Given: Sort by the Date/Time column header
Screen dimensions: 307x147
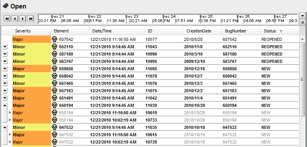Looking at the screenshot, I should pos(117,31).
